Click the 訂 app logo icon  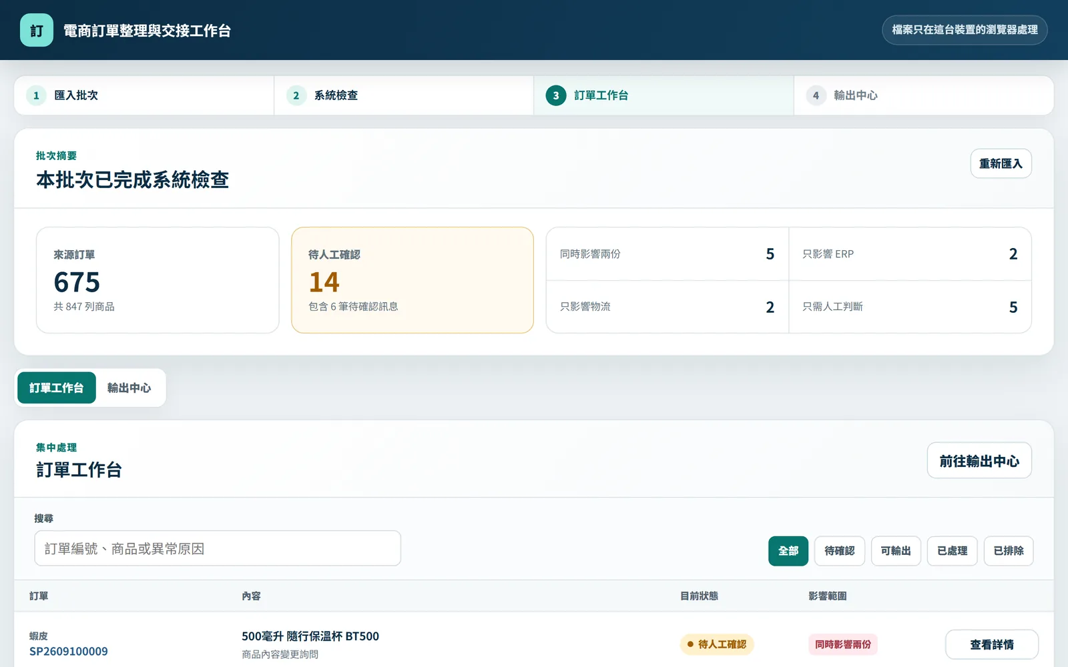coord(37,30)
